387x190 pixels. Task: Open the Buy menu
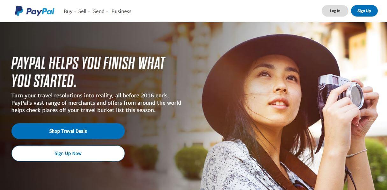coord(68,11)
